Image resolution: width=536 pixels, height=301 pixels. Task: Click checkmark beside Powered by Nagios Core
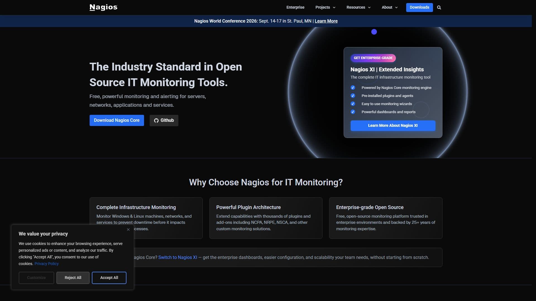coord(353,88)
